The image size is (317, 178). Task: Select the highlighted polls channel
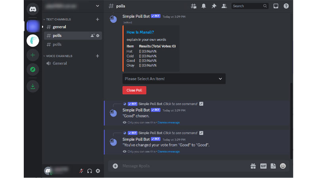tap(73, 36)
